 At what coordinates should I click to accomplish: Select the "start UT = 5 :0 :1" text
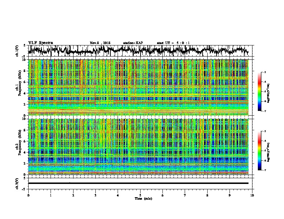pyautogui.click(x=173, y=43)
